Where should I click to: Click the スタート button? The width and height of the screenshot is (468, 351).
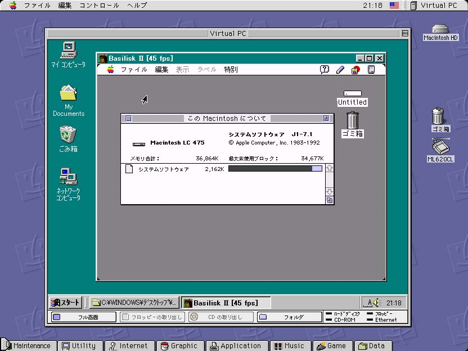tap(65, 303)
